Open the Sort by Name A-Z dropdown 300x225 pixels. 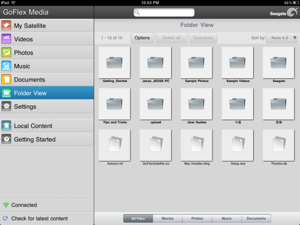(x=282, y=38)
